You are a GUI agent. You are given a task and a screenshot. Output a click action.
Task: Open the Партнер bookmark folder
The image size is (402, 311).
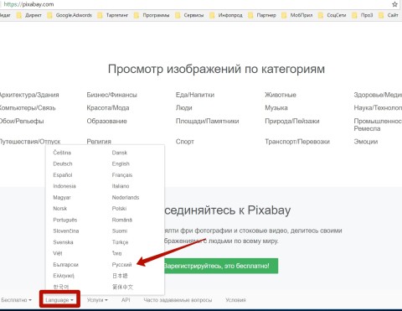(262, 15)
